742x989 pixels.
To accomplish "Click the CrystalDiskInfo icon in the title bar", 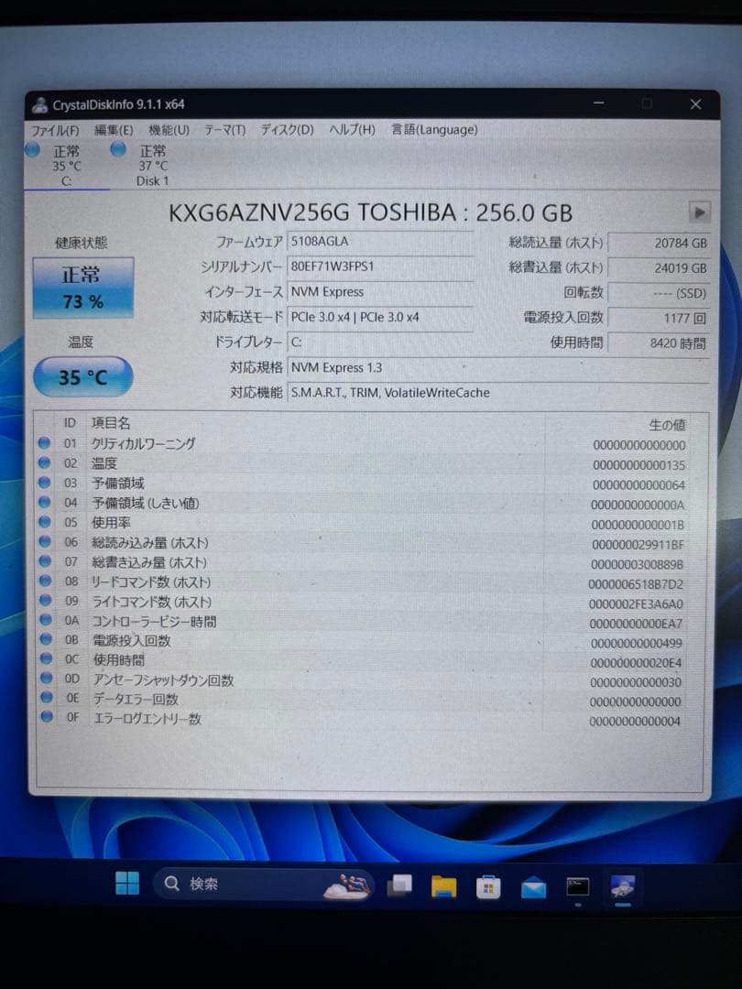I will (x=40, y=103).
